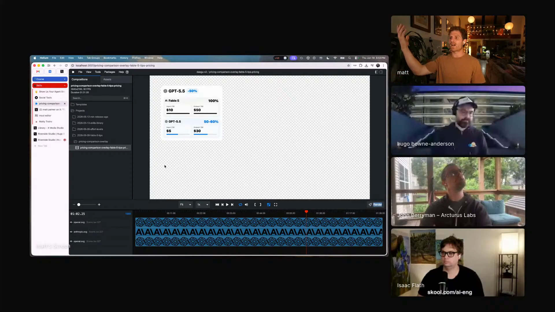Image resolution: width=555 pixels, height=312 pixels.
Task: Hide the first openai.svg layer
Action: pos(71,222)
